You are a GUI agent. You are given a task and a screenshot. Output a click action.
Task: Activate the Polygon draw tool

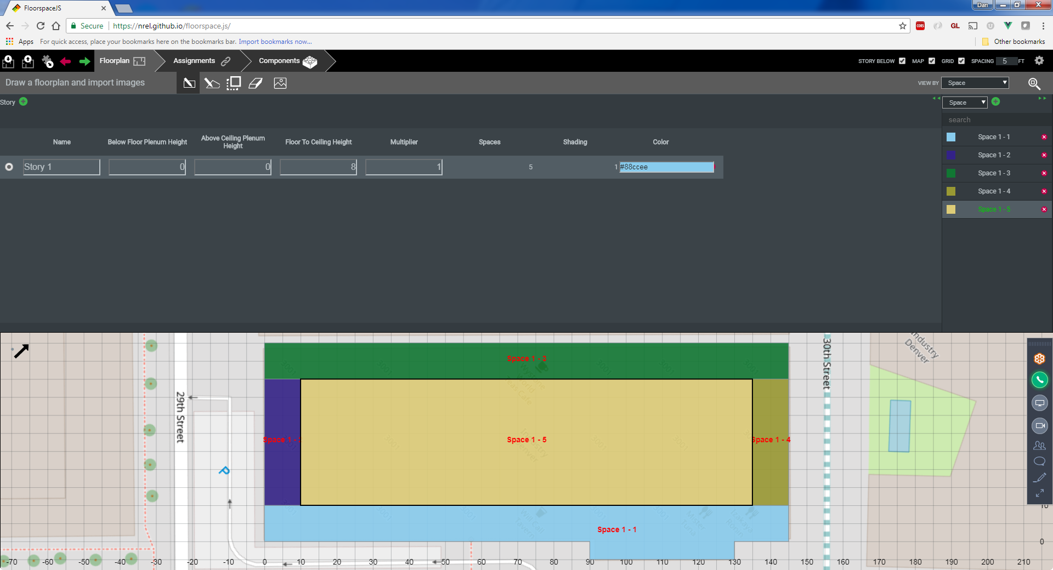(212, 83)
